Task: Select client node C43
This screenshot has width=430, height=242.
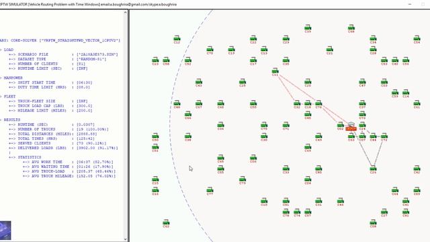Action: pyautogui.click(x=199, y=82)
